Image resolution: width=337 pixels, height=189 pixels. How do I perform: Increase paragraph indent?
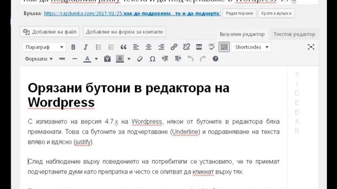pos(178,59)
